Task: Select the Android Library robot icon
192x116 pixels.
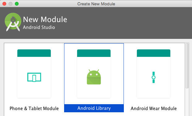Action: [94, 77]
